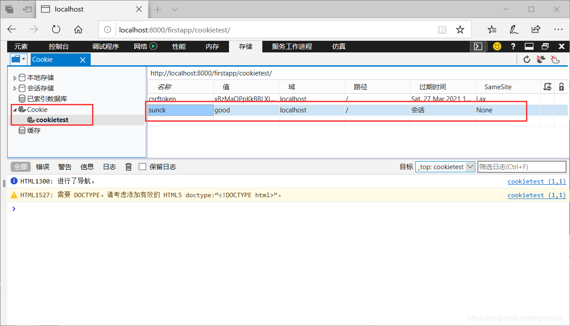Open cookietest link for HTML1300 message
Viewport: 570px width, 326px height.
537,181
